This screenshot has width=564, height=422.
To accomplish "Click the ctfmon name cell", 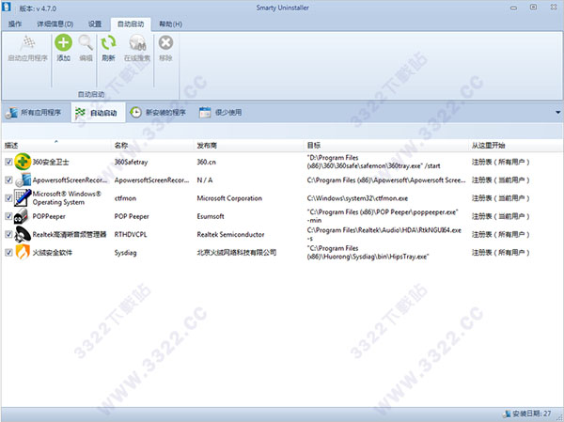I will click(125, 198).
